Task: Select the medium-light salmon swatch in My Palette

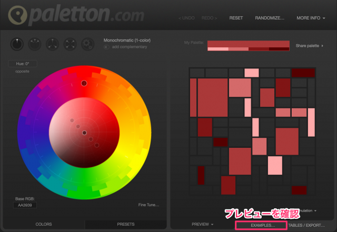Action: pyautogui.click(x=239, y=49)
